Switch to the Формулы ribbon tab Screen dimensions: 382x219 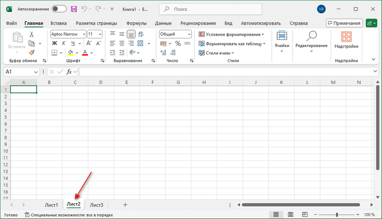[136, 23]
